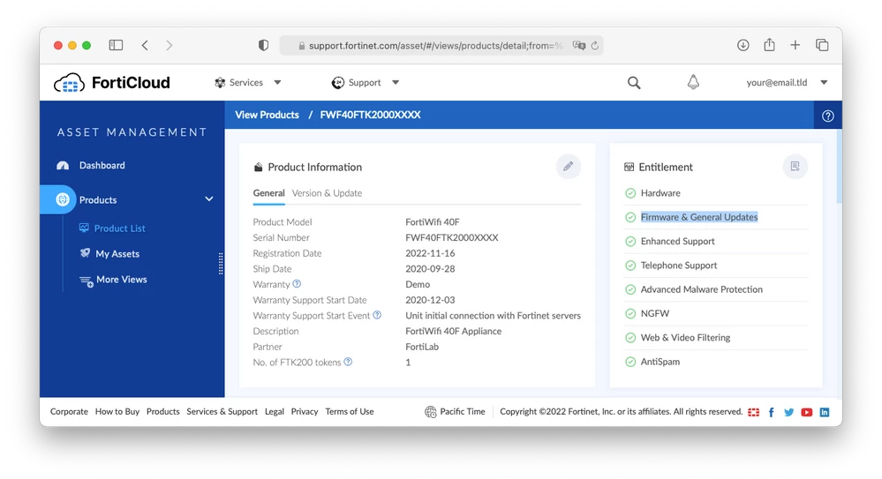Click the translate icon in address bar
Screen dimensions: 882x479
click(x=579, y=46)
